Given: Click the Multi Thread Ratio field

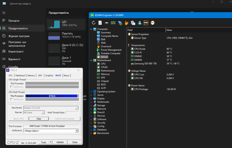Looking at the screenshot, I should pos(72,113).
